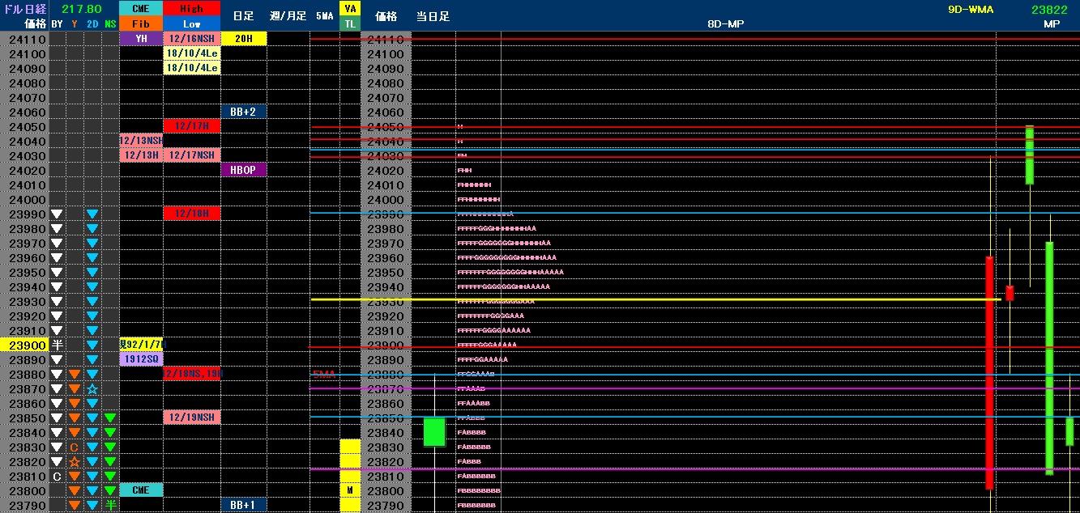Viewport: 1080px width, 513px height.
Task: Click the red 12/17H cell
Action: [x=191, y=126]
